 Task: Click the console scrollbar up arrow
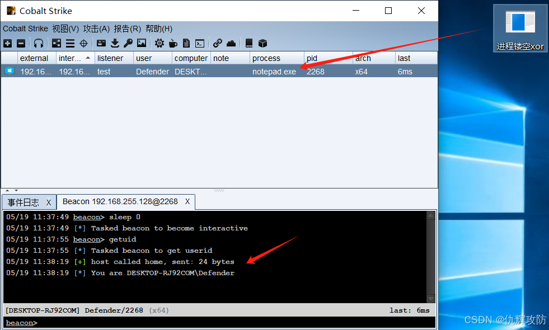coord(431,215)
